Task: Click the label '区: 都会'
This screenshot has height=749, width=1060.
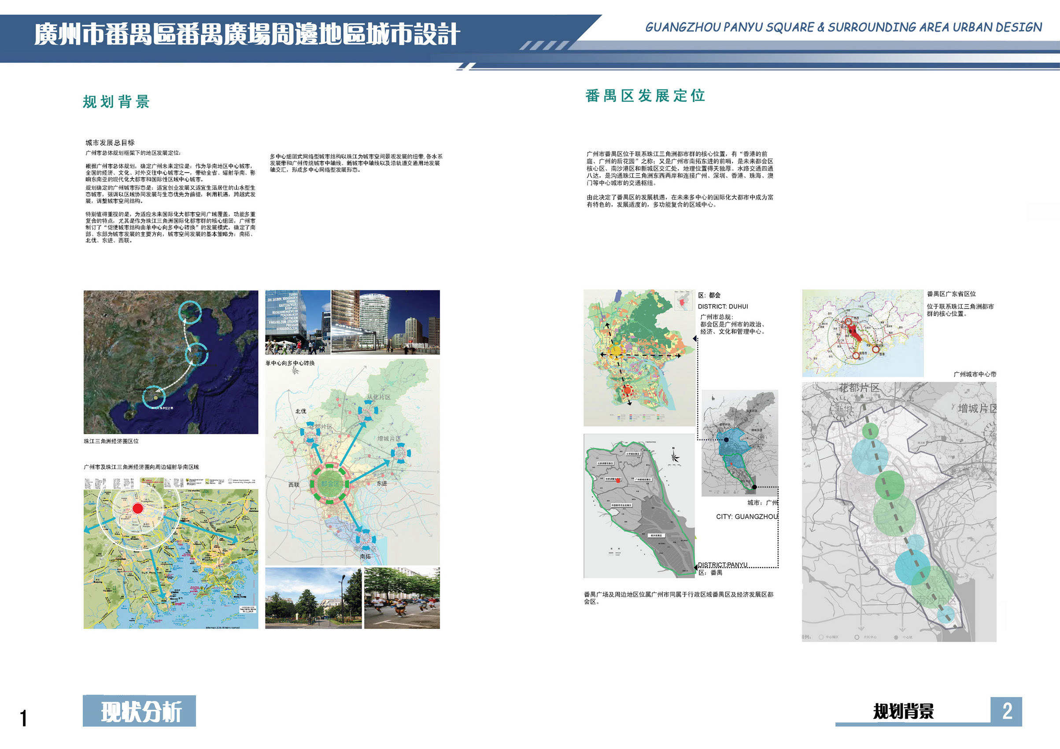Action: [709, 295]
